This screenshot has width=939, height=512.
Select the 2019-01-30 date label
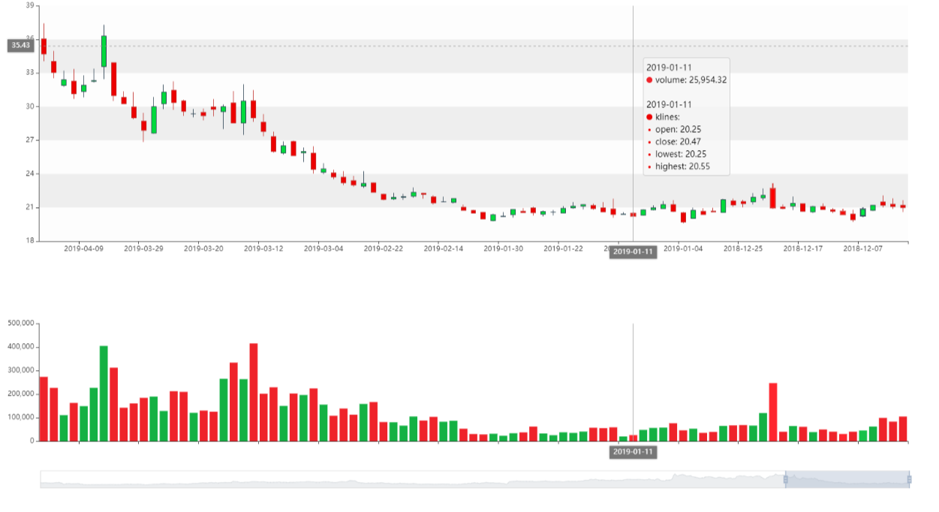(504, 248)
